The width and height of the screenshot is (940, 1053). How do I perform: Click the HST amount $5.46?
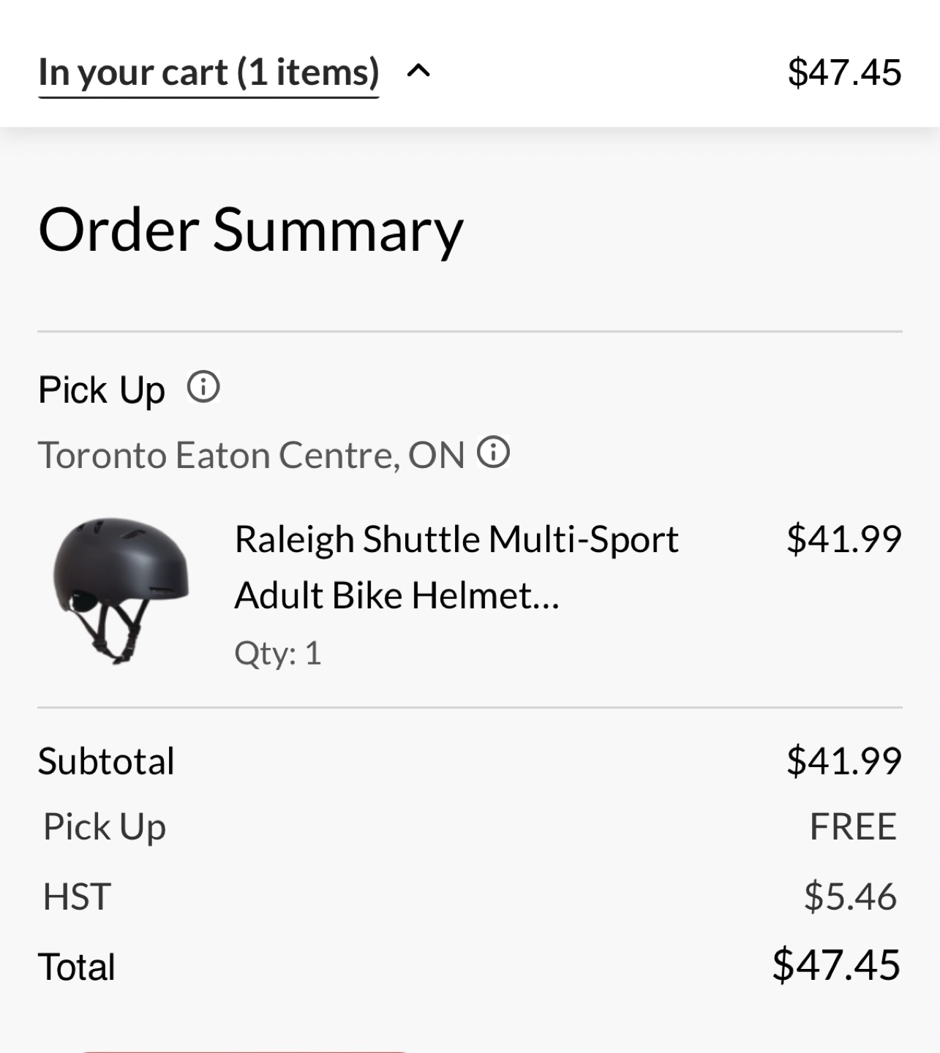[x=850, y=897]
